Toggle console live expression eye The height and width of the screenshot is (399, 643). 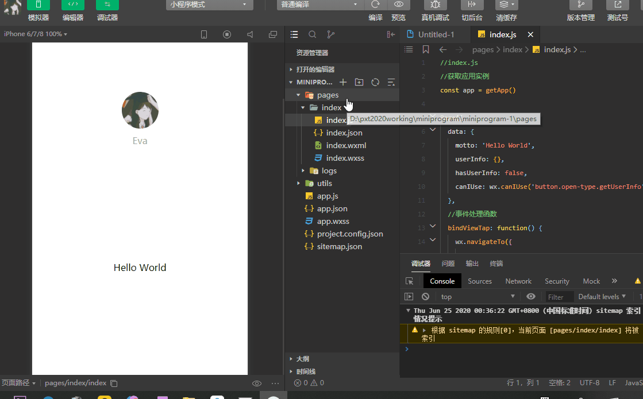click(x=530, y=297)
